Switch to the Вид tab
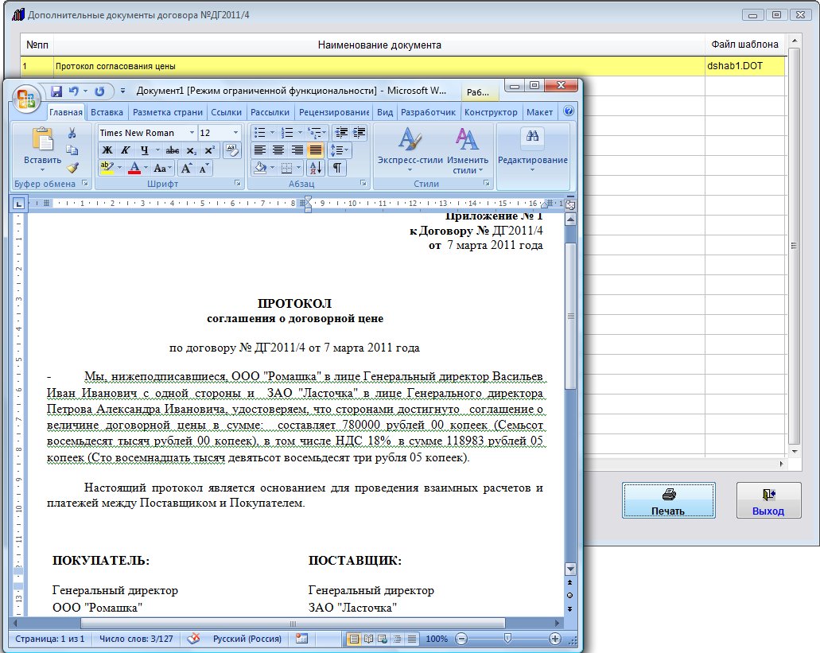Viewport: 820px width, 653px height. pos(385,112)
